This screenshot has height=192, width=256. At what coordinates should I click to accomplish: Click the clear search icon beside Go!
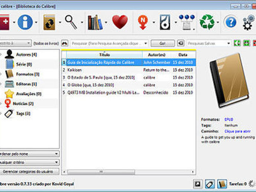[181, 43]
